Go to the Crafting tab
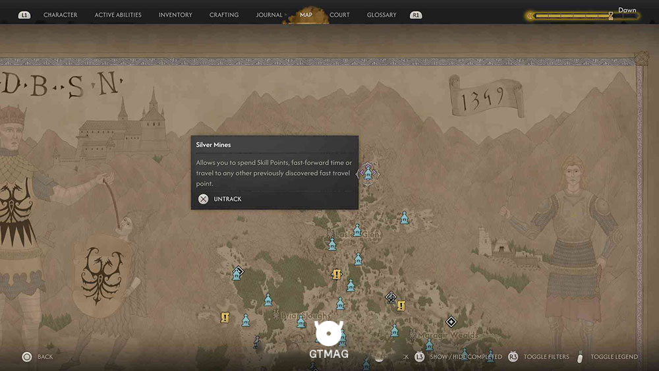The image size is (659, 371). [x=224, y=14]
